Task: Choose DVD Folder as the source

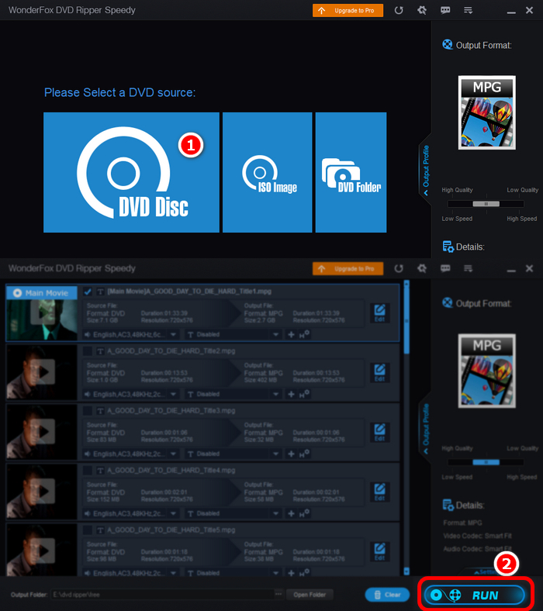Action: pyautogui.click(x=351, y=172)
